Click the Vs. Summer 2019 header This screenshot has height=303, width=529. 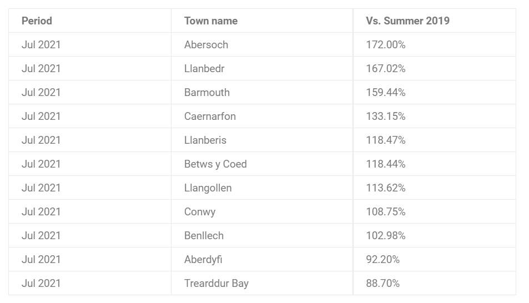pyautogui.click(x=435, y=21)
